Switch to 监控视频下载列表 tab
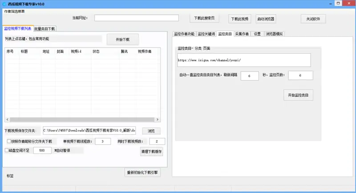Screen dimensions: 356x193 click(18, 28)
